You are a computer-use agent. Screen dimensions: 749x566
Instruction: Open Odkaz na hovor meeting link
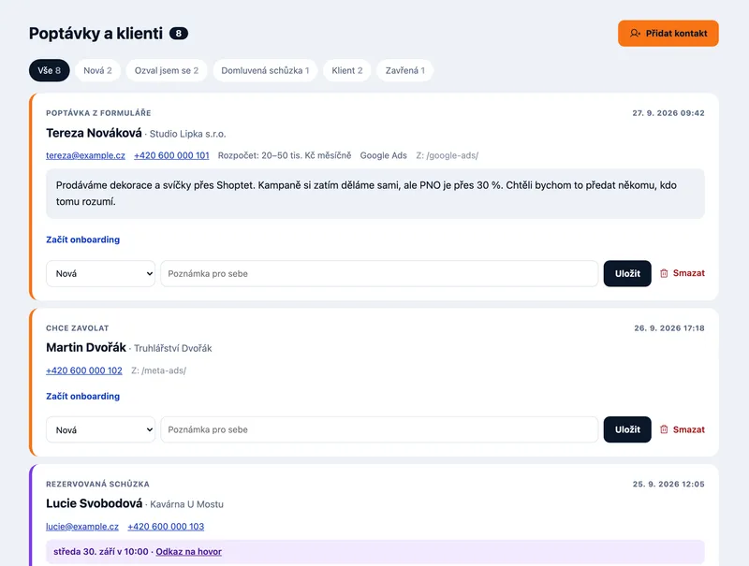[189, 552]
